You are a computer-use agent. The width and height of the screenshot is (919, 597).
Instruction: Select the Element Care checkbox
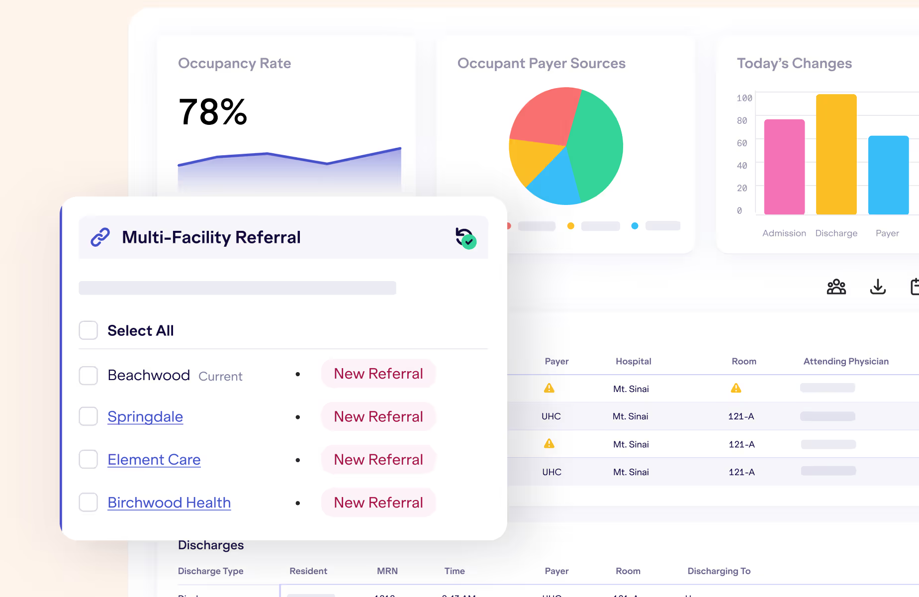(x=89, y=459)
